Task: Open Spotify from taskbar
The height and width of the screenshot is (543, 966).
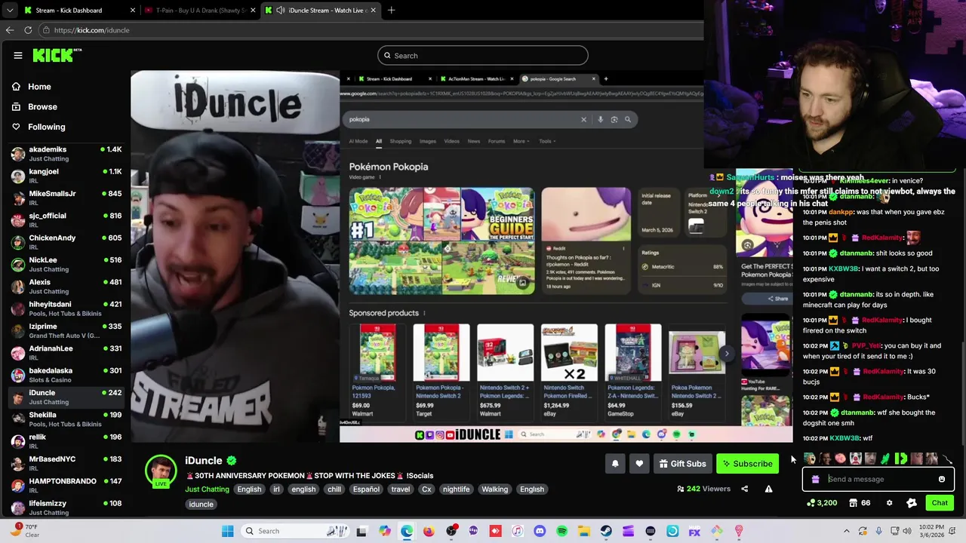Action: point(561,531)
